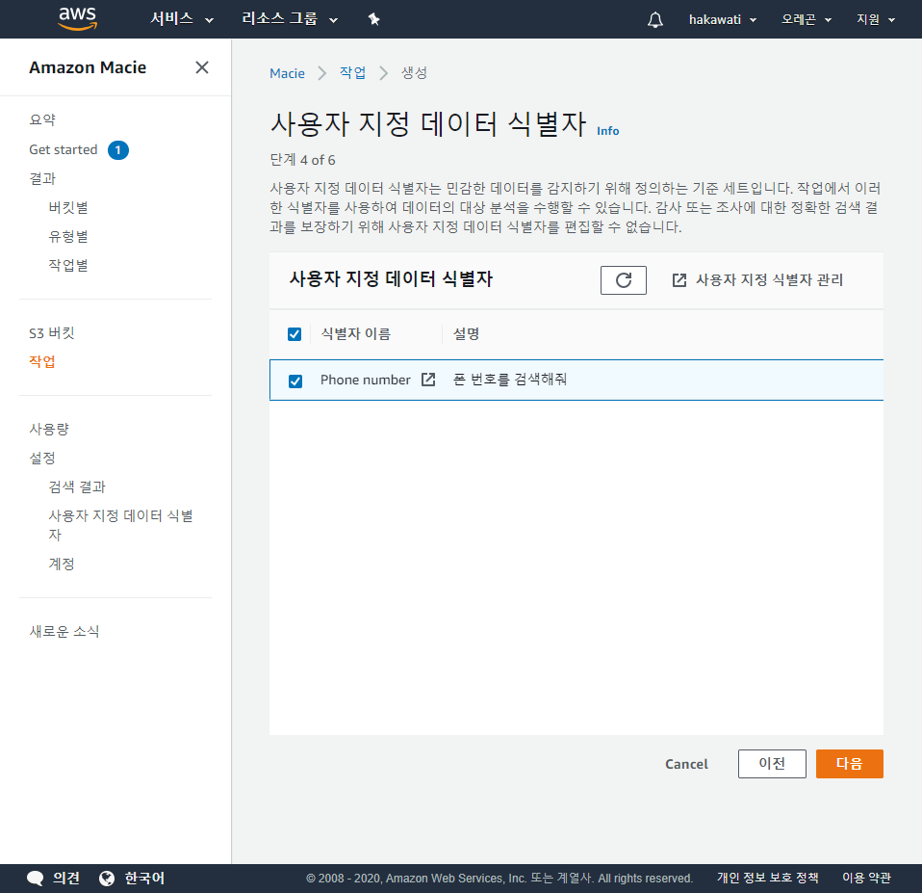Click the 한국어 language selector in footer
This screenshot has height=893, width=922.
144,879
